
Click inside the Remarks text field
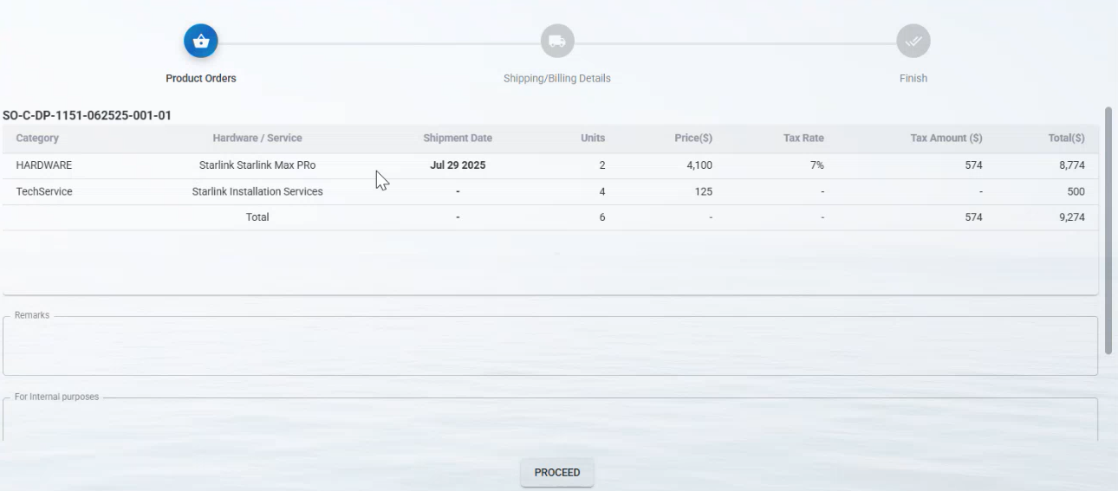point(549,346)
